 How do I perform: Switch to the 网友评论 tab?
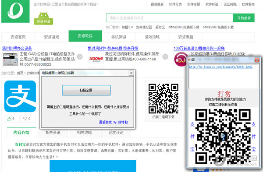click(x=116, y=133)
